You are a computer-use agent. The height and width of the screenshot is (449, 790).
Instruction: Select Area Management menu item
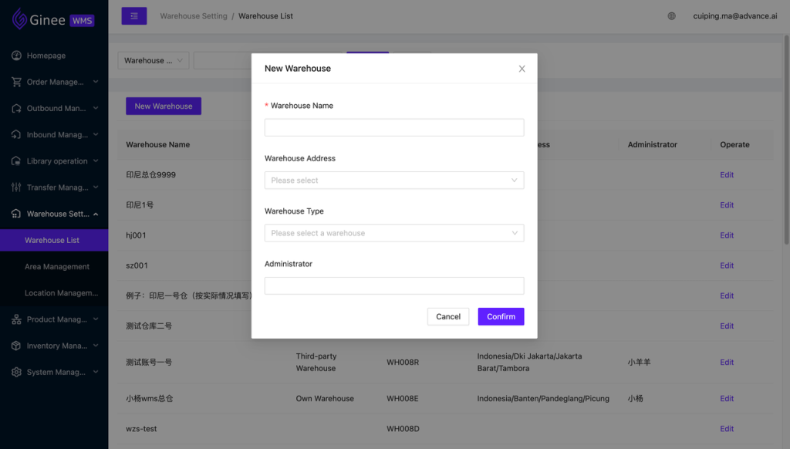(57, 267)
